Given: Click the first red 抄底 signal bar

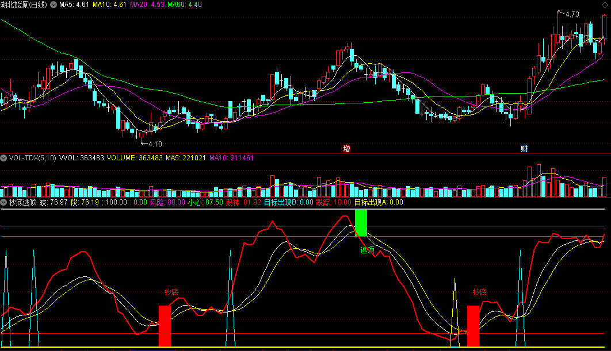Looking at the screenshot, I should point(165,326).
